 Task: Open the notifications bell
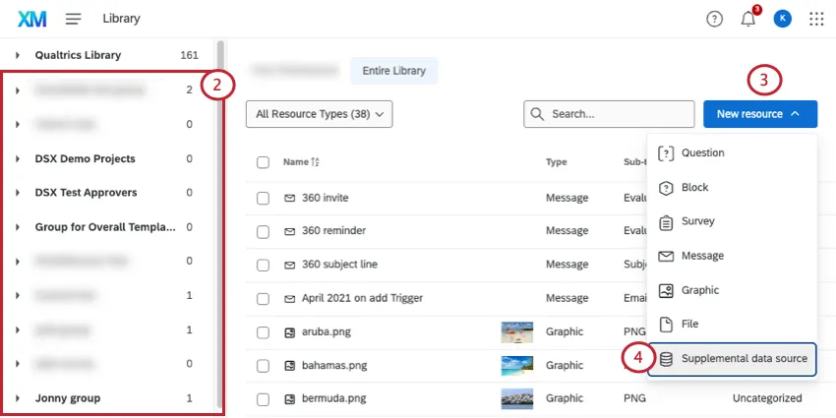[747, 19]
